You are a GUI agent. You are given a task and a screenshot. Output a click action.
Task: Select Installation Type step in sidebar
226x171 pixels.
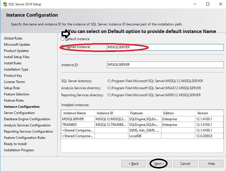click(16, 69)
